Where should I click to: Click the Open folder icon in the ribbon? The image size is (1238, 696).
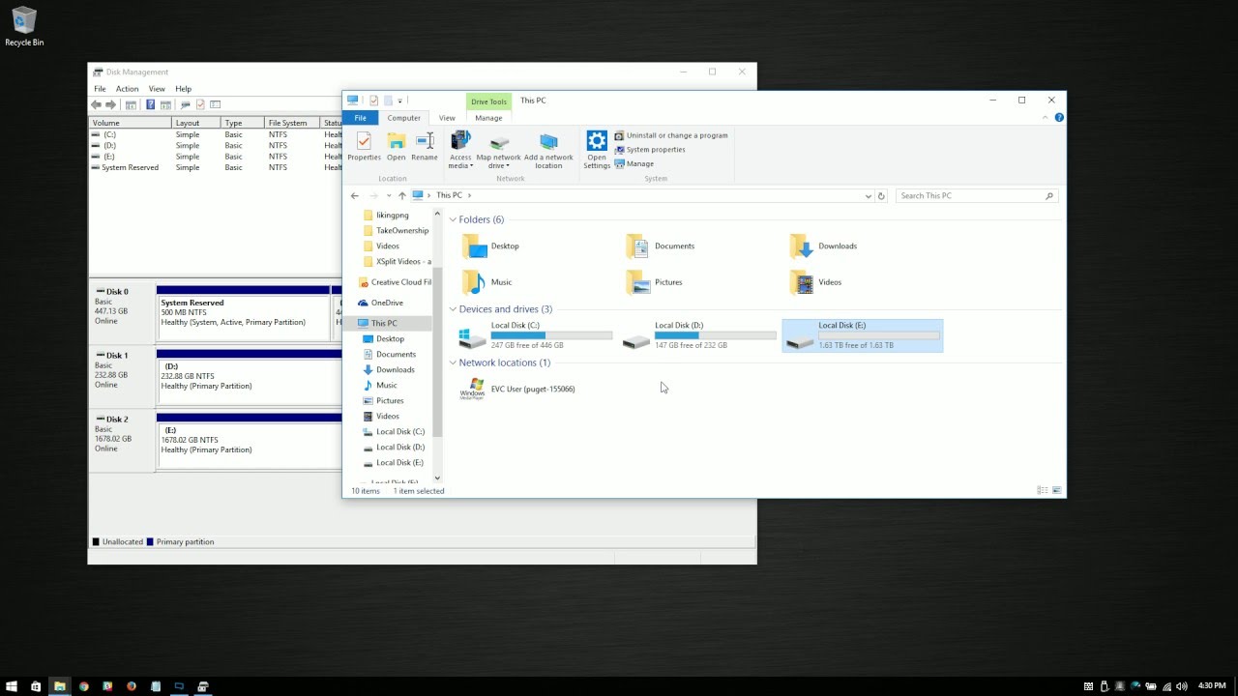[396, 147]
